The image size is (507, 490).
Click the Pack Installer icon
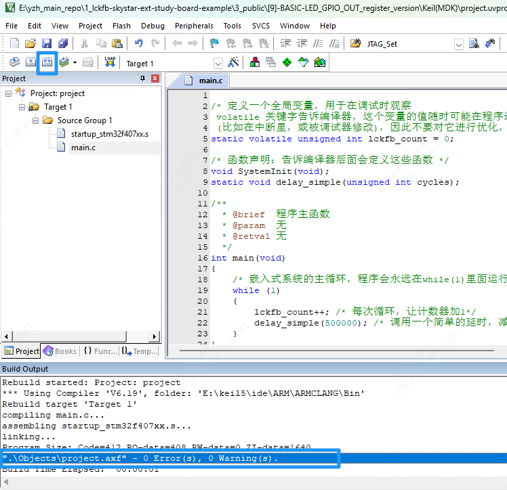pyautogui.click(x=320, y=63)
